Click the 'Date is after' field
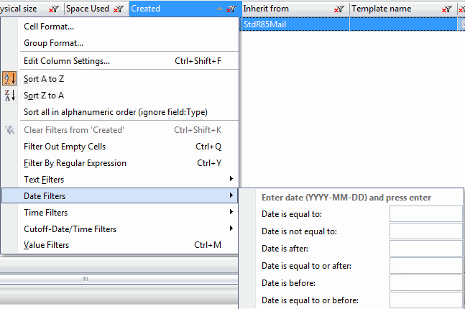Viewport: 465px width, 309px height. tap(426, 248)
